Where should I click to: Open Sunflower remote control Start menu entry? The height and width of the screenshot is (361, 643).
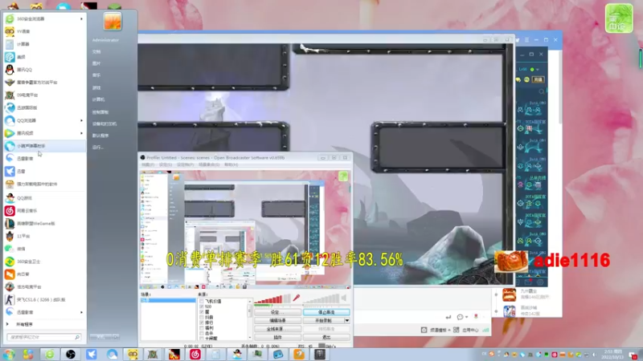point(43,274)
